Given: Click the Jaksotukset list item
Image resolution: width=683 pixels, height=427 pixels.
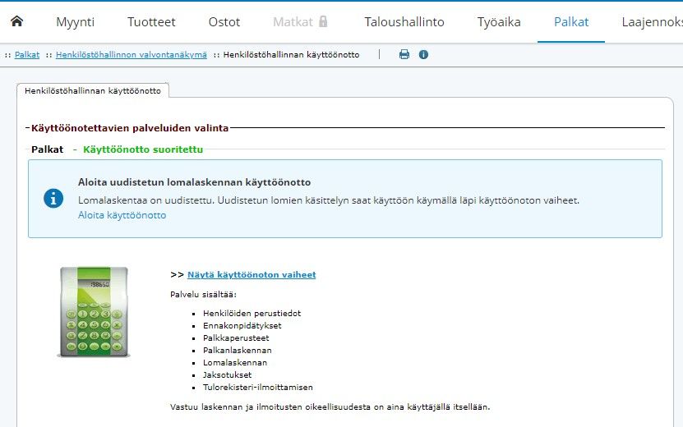Looking at the screenshot, I should (x=228, y=374).
